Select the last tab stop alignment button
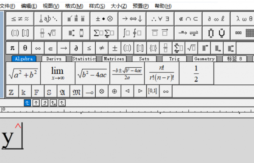This screenshot has height=163, width=254. (x=62, y=103)
